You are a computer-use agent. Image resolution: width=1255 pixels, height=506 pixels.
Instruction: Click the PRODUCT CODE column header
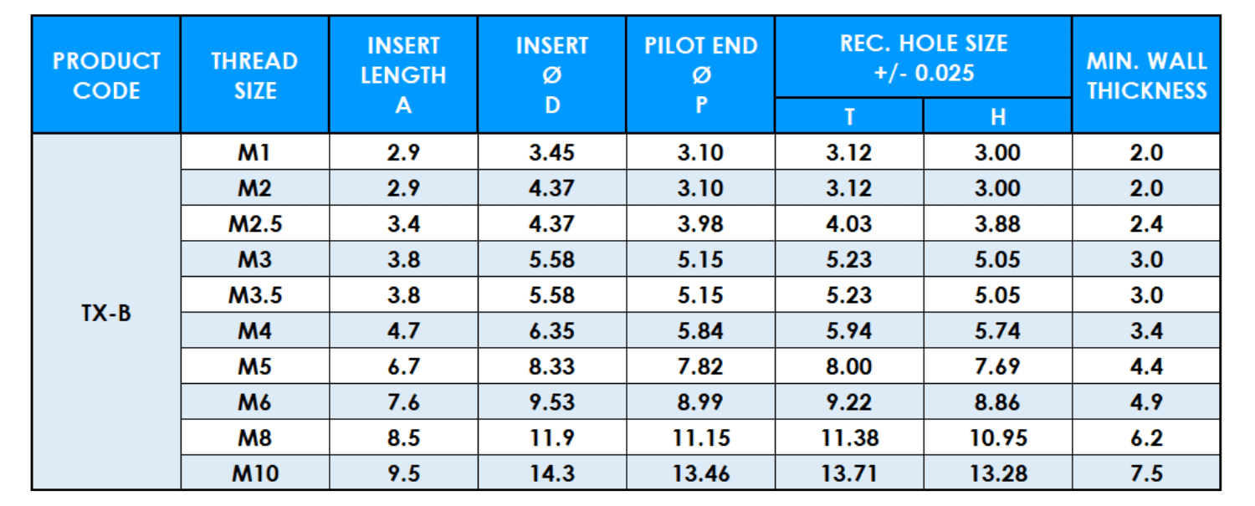point(106,75)
